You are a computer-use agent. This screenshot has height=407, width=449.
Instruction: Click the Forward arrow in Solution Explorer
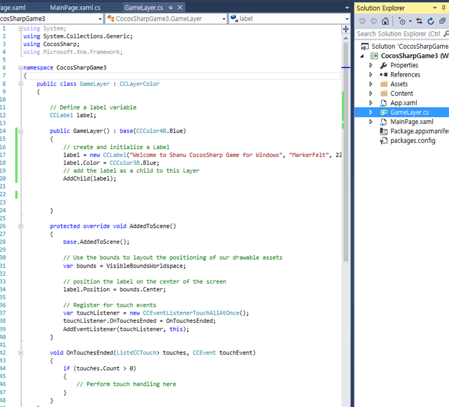pos(374,21)
